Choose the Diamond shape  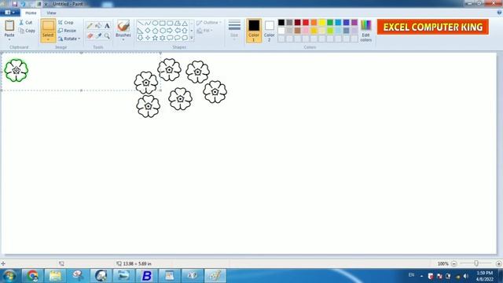click(148, 31)
